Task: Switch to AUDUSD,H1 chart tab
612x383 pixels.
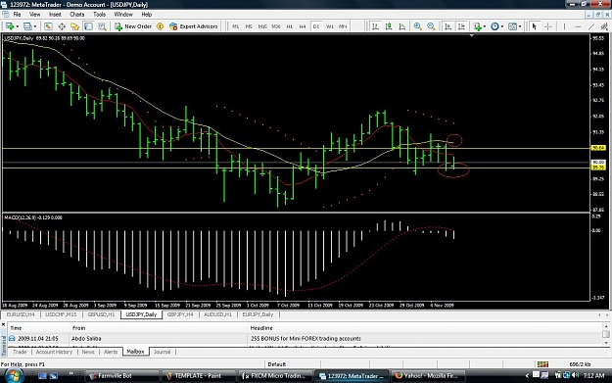Action: pyautogui.click(x=217, y=314)
